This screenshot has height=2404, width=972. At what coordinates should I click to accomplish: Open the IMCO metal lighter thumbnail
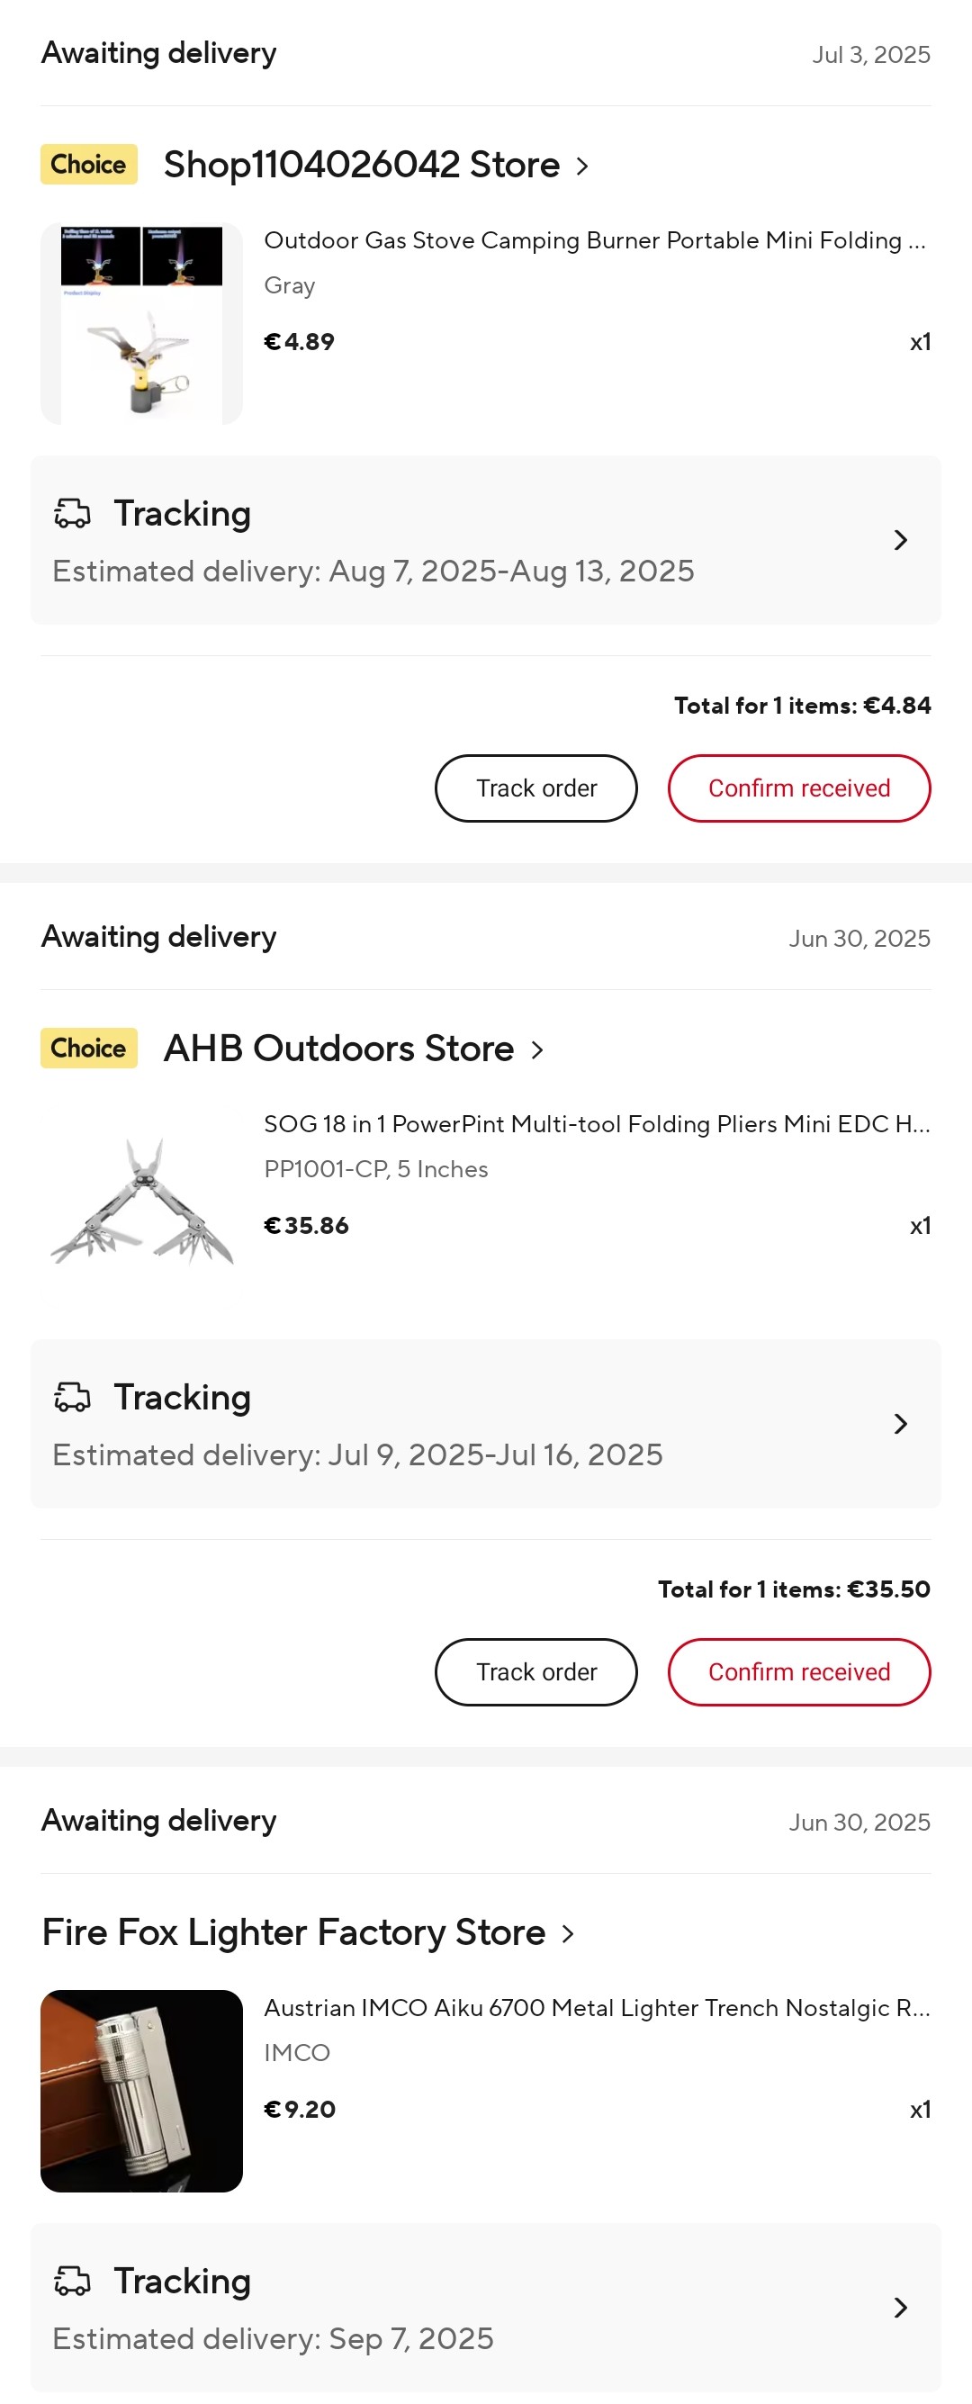click(142, 2092)
